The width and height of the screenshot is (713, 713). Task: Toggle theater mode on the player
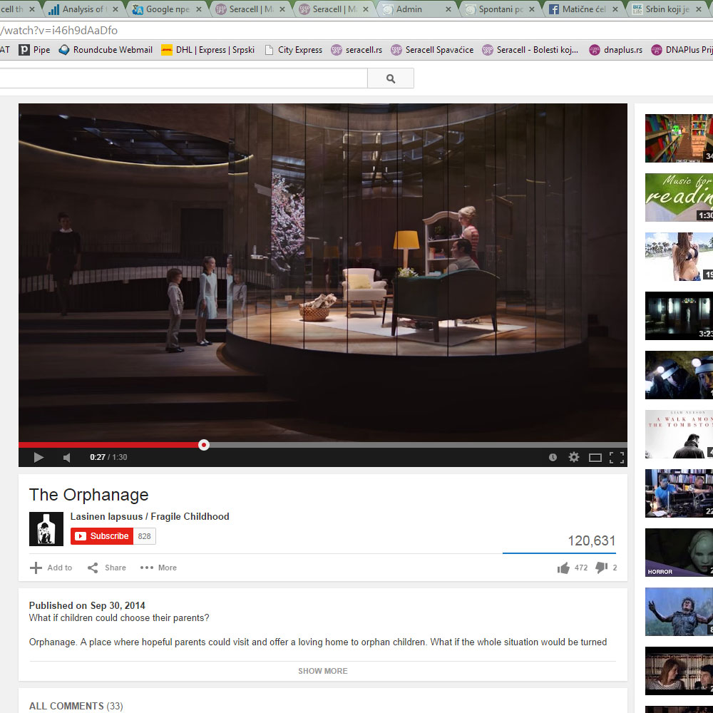click(x=595, y=457)
